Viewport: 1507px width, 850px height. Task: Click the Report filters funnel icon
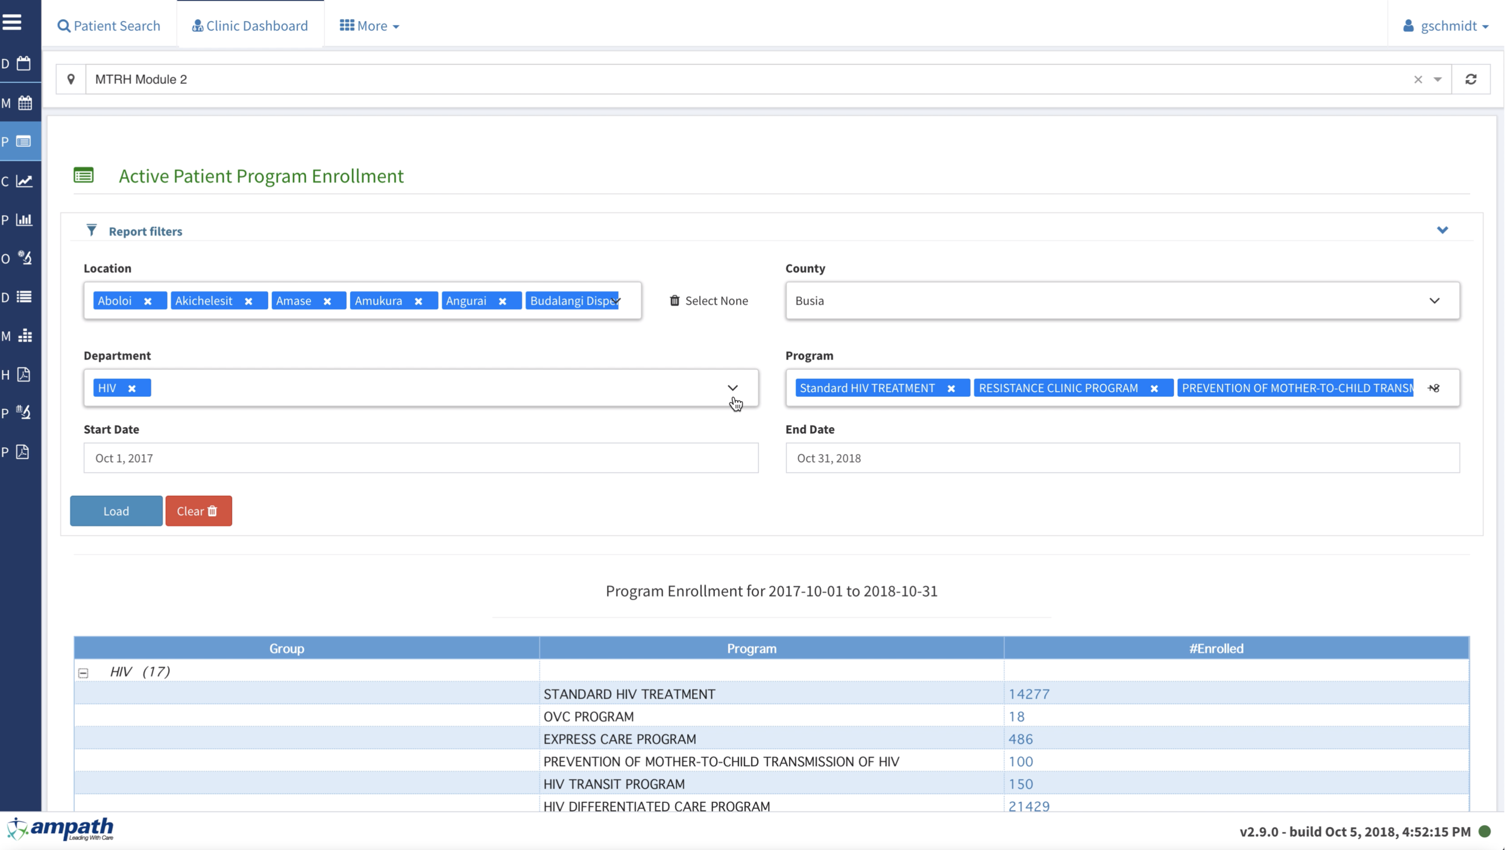click(x=92, y=230)
